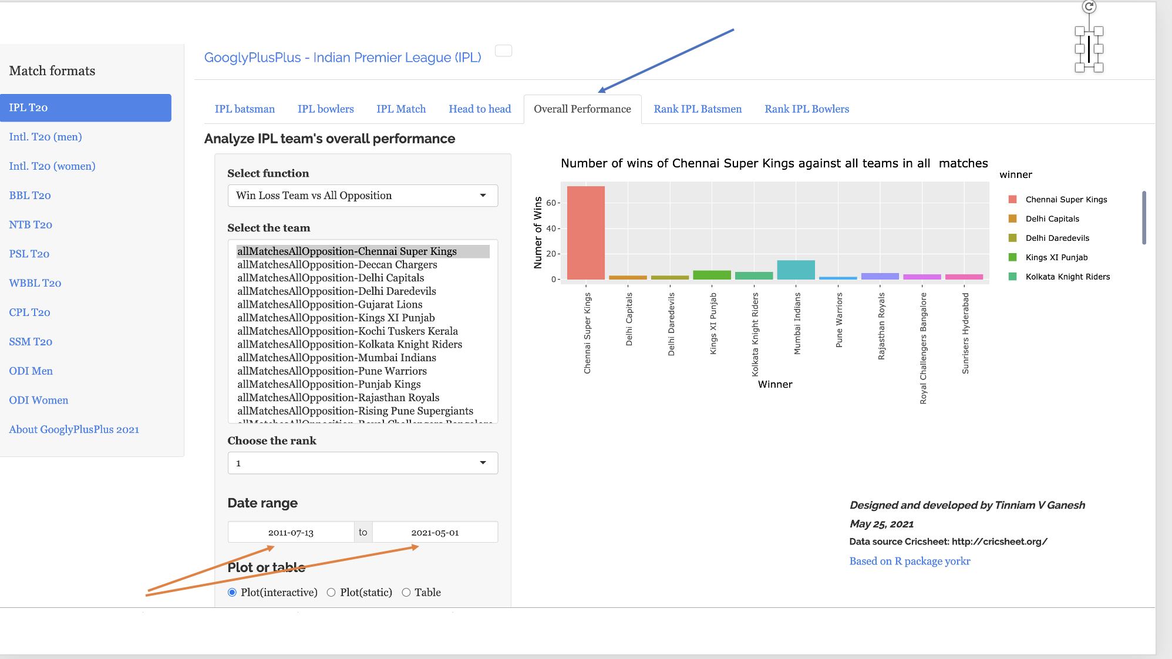The image size is (1172, 659).
Task: Expand the Choose the rank dropdown
Action: click(362, 463)
